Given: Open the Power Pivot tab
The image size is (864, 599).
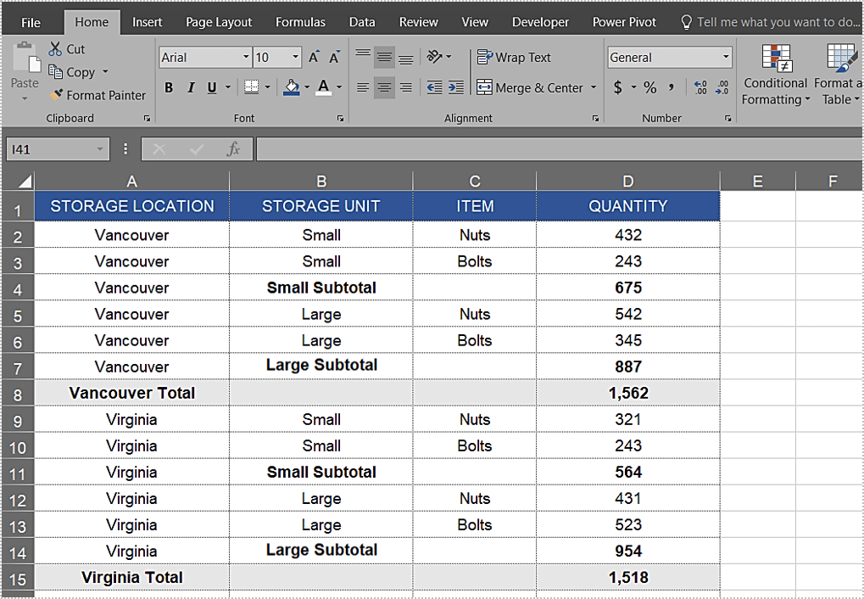Looking at the screenshot, I should 624,21.
